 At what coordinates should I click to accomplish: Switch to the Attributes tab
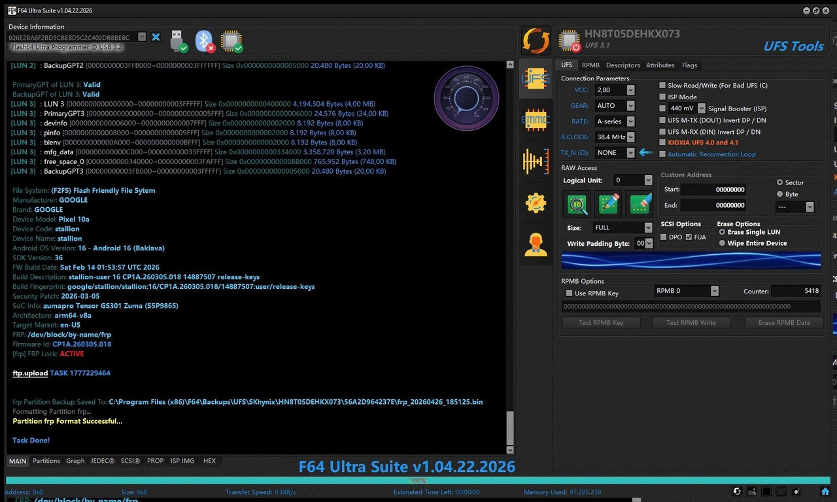click(x=660, y=65)
